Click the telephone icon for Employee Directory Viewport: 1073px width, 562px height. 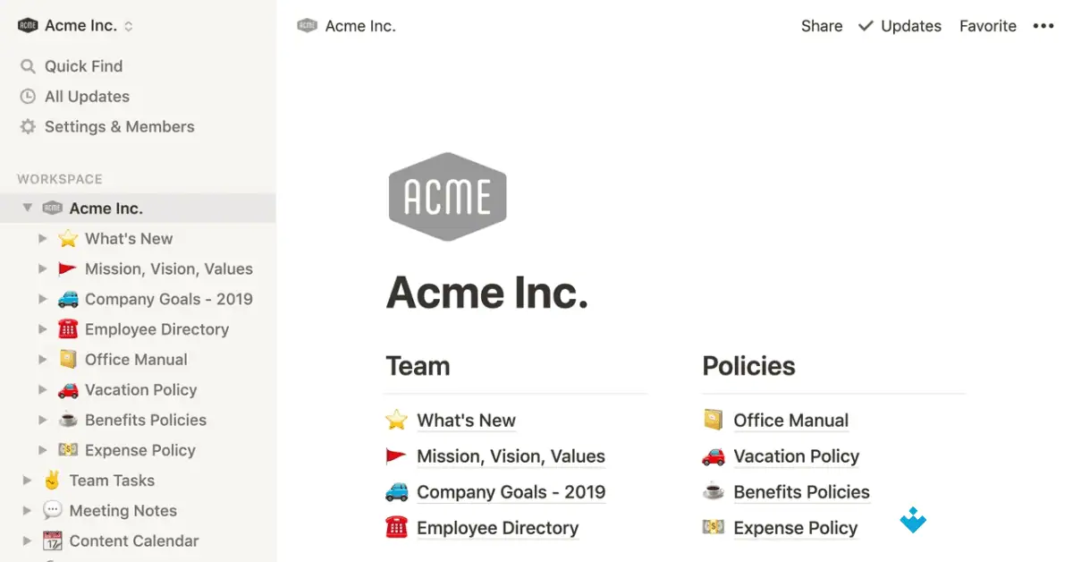pos(66,329)
